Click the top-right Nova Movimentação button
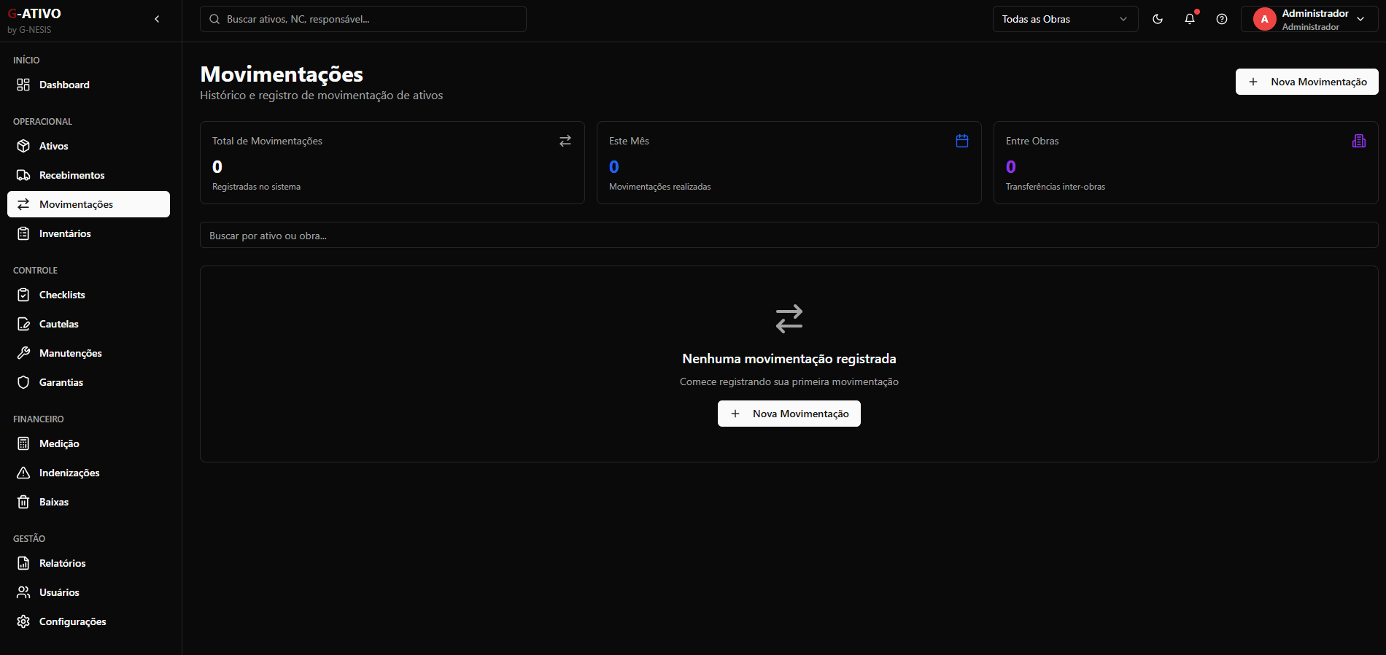1386x655 pixels. [1306, 82]
